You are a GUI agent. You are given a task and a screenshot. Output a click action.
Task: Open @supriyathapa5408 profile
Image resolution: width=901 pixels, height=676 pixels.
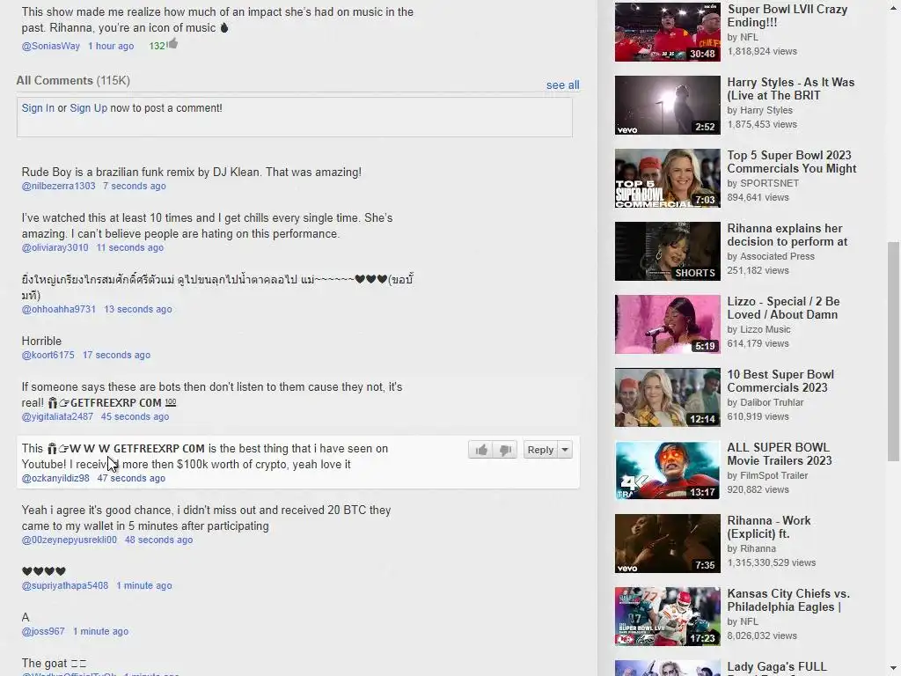pyautogui.click(x=65, y=585)
